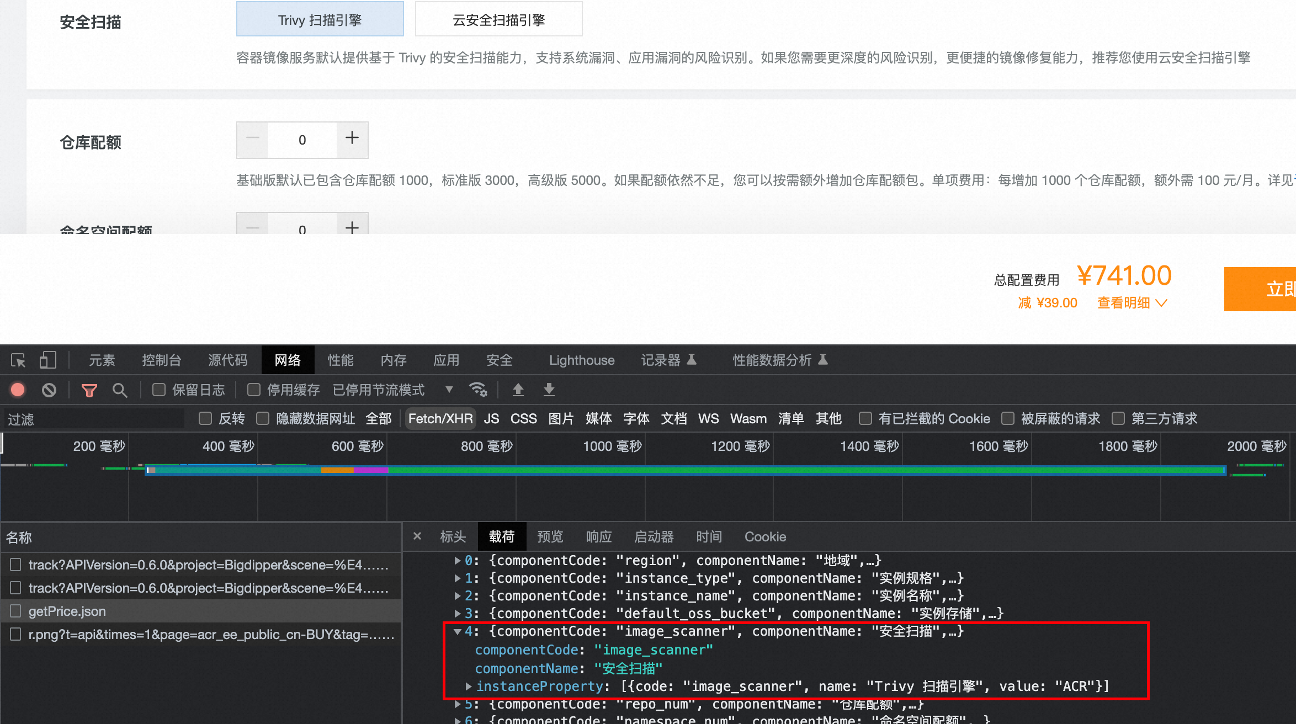This screenshot has height=724, width=1296.
Task: Expand 查看明细 price details chevron
Action: pos(1161,303)
